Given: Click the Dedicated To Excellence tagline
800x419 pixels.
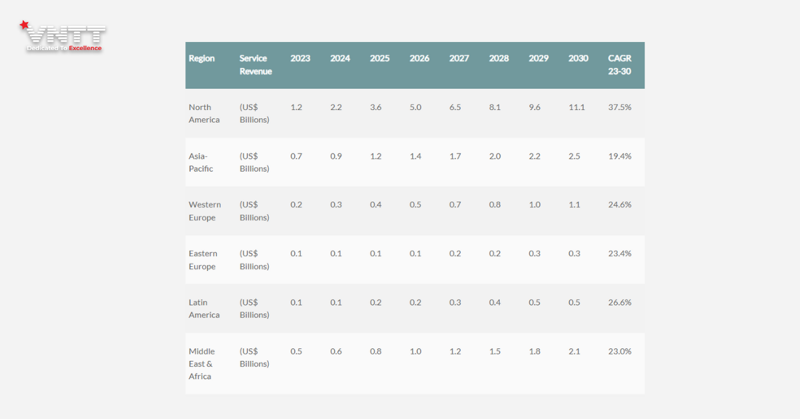Looking at the screenshot, I should click(x=64, y=48).
